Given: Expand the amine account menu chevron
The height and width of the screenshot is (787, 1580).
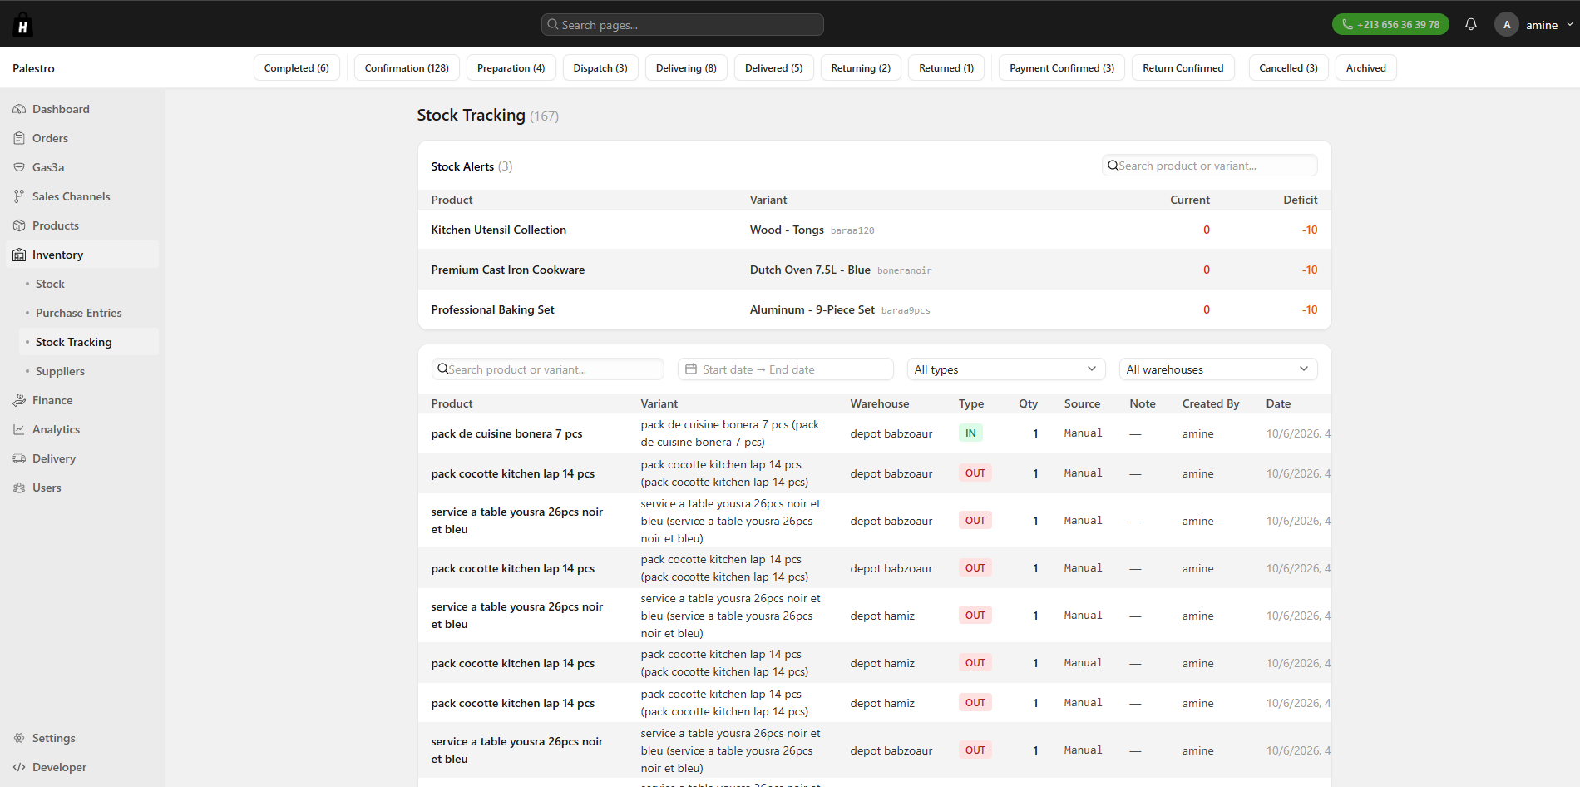Looking at the screenshot, I should click(1570, 24).
